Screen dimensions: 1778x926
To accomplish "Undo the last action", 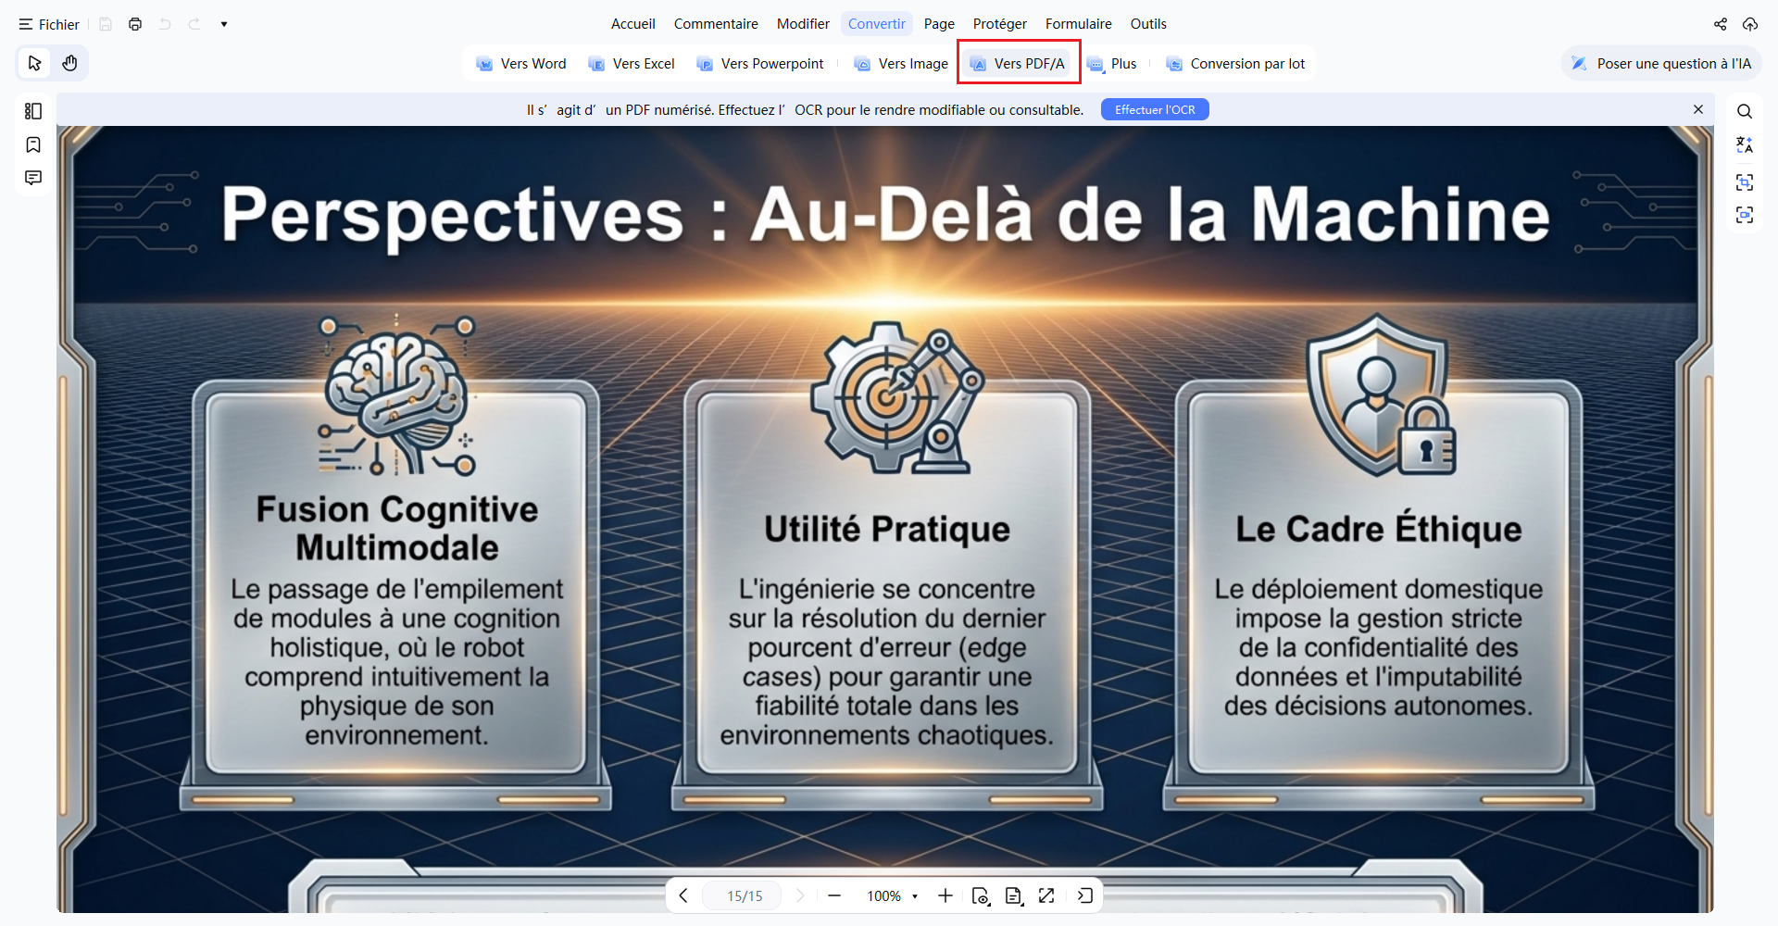I will coord(165,24).
